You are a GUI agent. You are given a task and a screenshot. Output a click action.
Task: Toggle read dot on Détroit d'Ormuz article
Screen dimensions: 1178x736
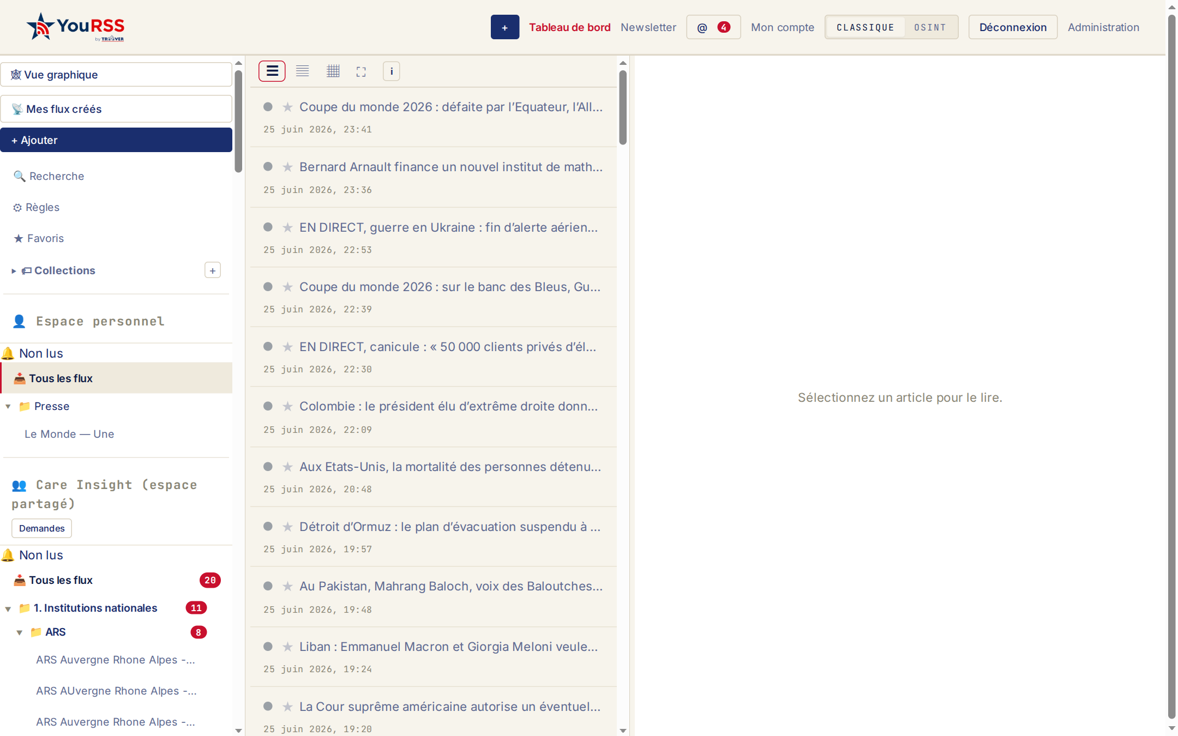268,526
